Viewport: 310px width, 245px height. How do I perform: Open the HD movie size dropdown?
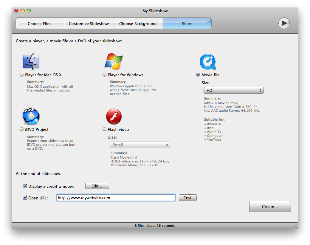[x=233, y=90]
